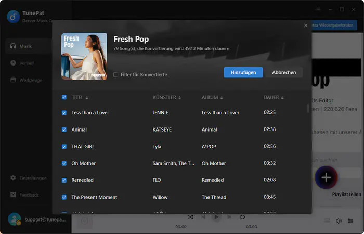The height and width of the screenshot is (234, 364).
Task: Toggle repeat in the player bar
Action: point(242,217)
